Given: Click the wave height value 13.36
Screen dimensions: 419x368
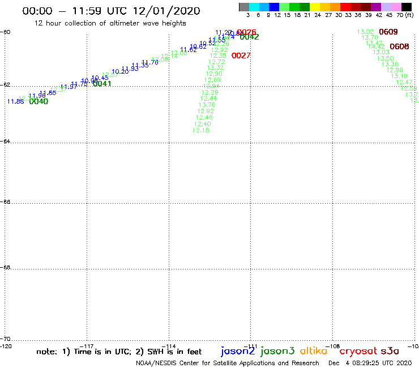Looking at the screenshot, I should [390, 64].
